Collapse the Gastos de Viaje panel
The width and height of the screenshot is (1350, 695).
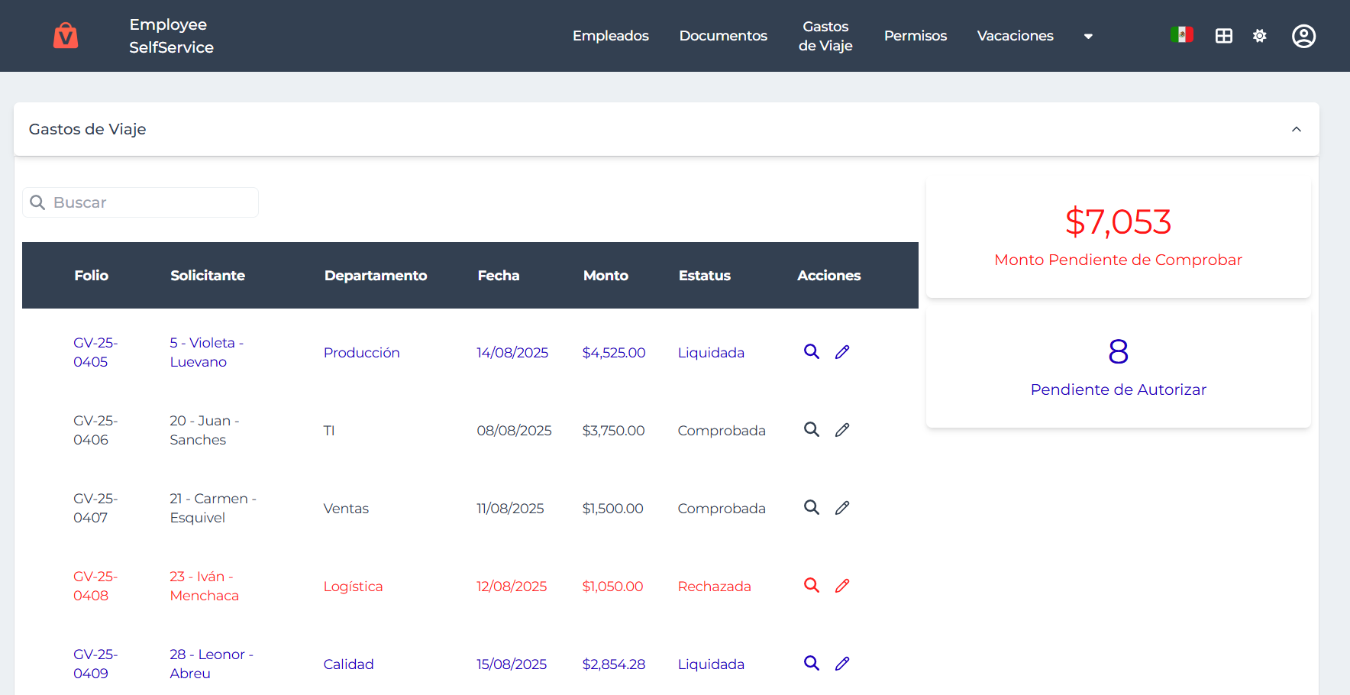(x=1296, y=129)
